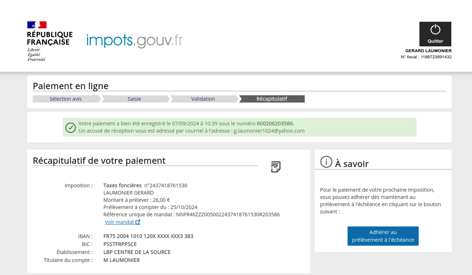472x275 pixels.
Task: Go back to the Saisie step
Action: tap(134, 99)
